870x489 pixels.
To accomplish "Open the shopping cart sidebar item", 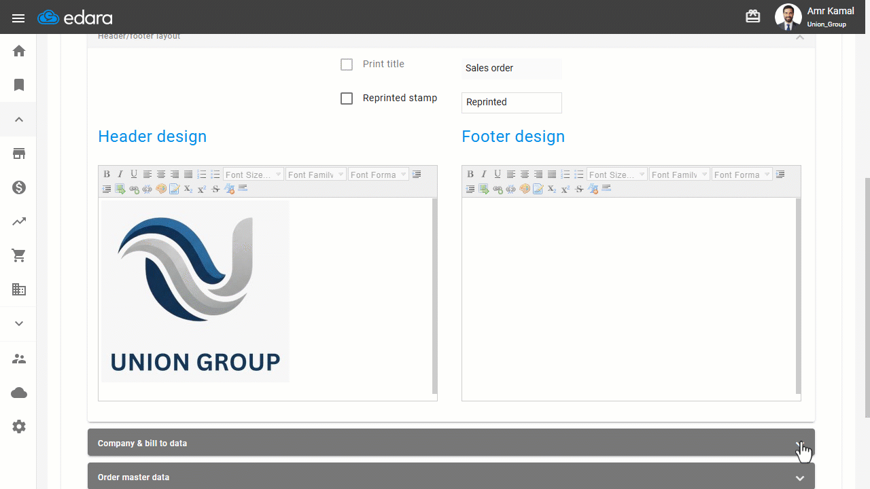I will (19, 255).
